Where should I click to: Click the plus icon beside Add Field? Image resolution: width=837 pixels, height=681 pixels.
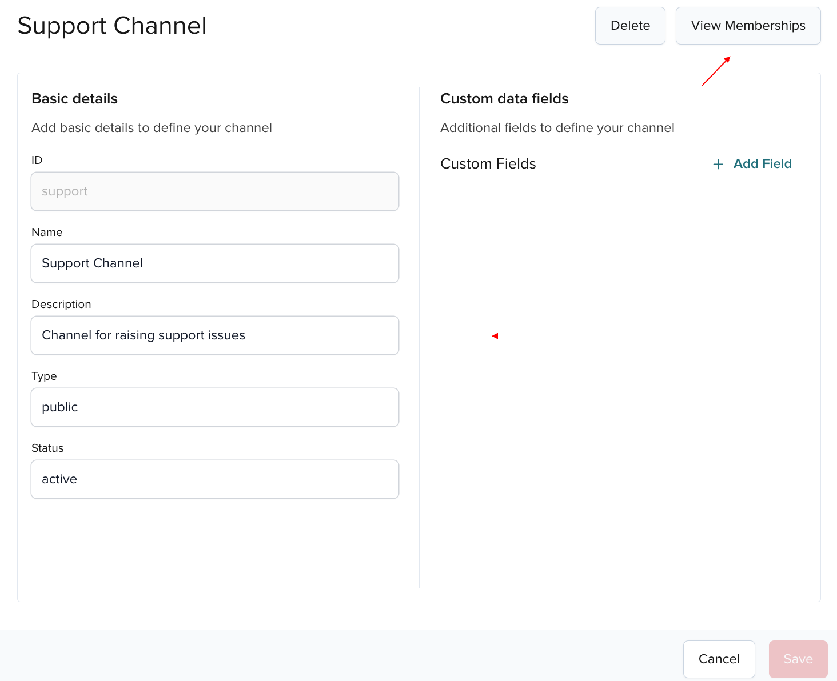click(718, 165)
